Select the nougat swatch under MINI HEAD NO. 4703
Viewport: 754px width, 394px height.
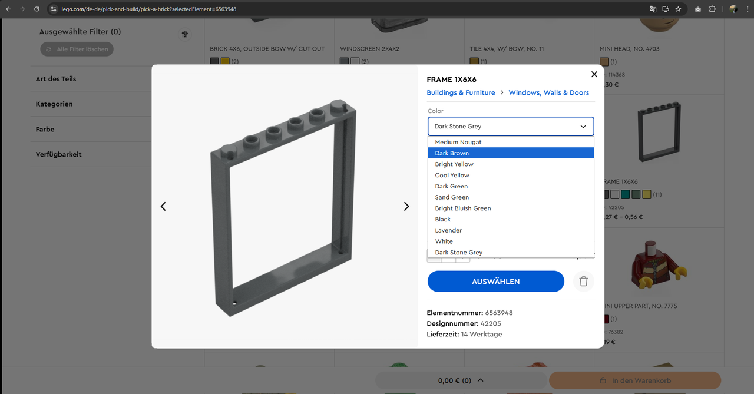pos(604,61)
